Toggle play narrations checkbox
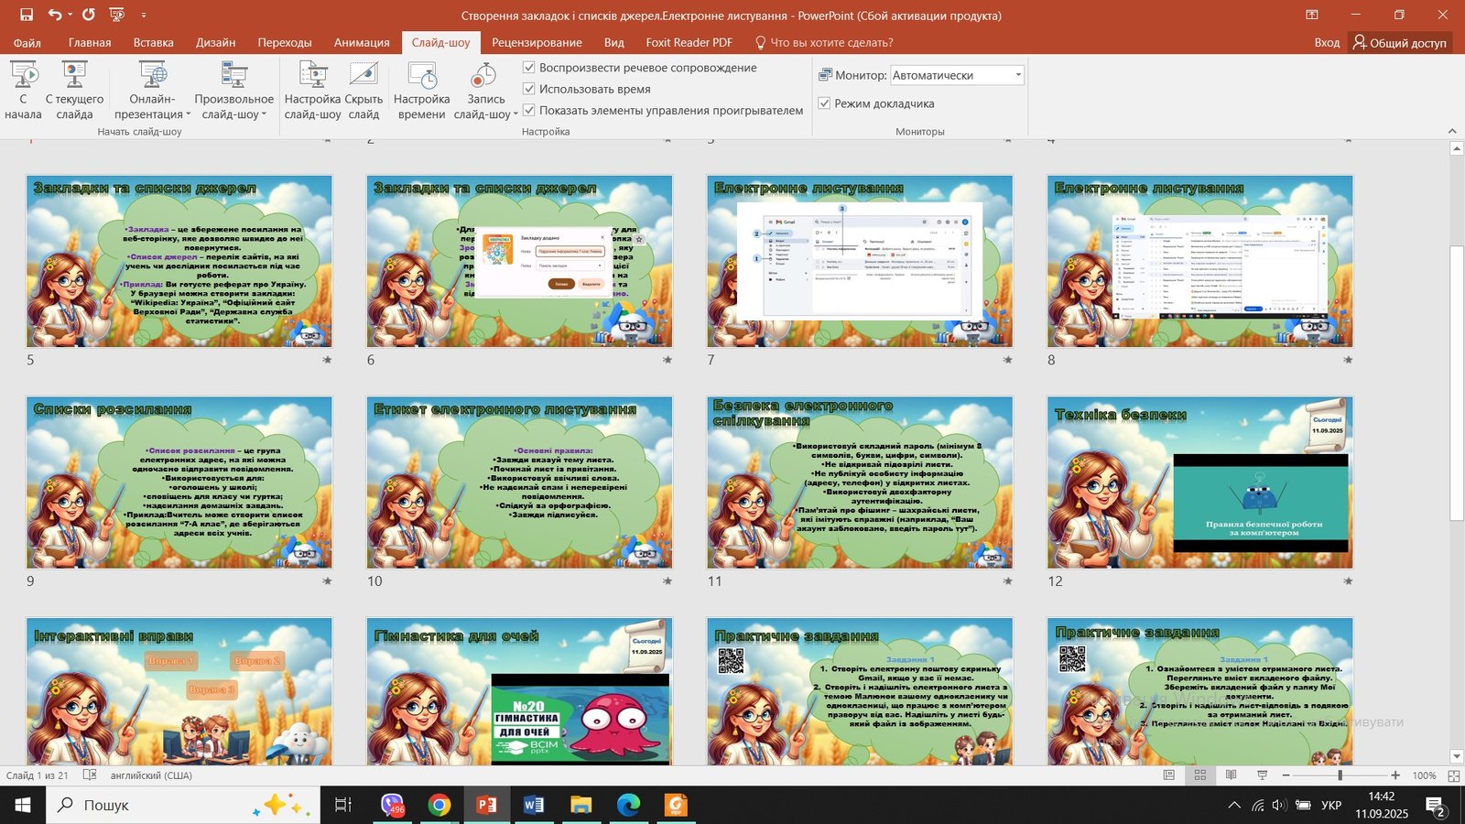The image size is (1465, 824). [x=529, y=68]
